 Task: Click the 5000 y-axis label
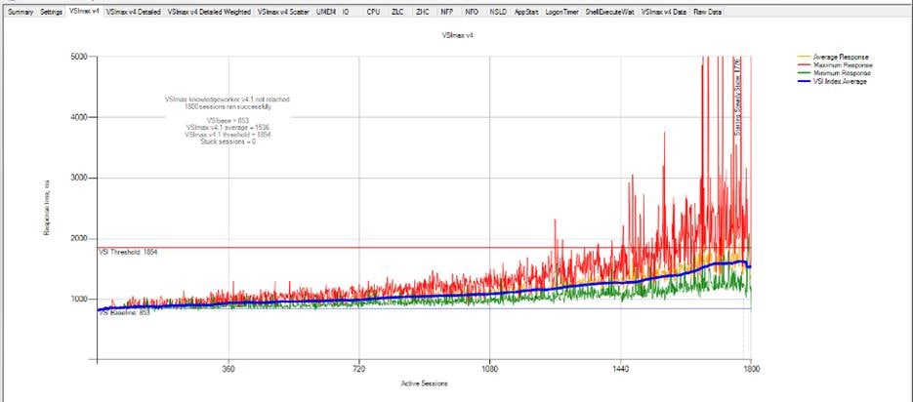pos(80,57)
